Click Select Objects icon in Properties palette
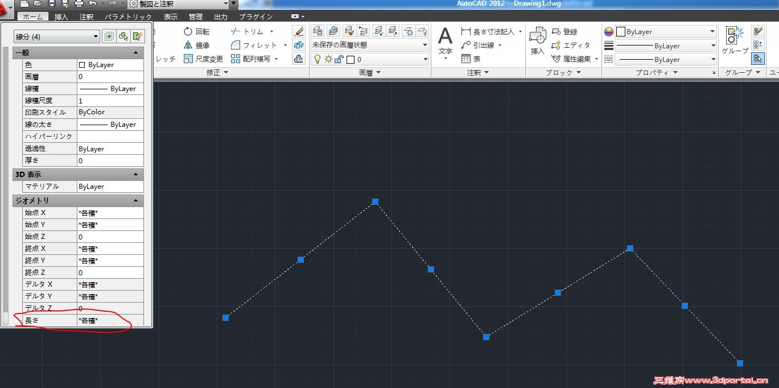779x388 pixels. (123, 36)
